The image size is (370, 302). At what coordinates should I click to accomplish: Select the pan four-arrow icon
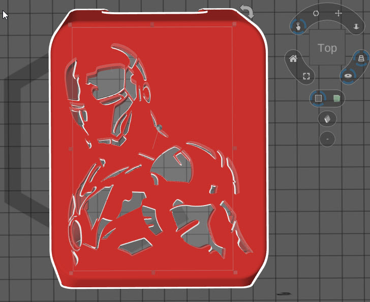click(338, 13)
